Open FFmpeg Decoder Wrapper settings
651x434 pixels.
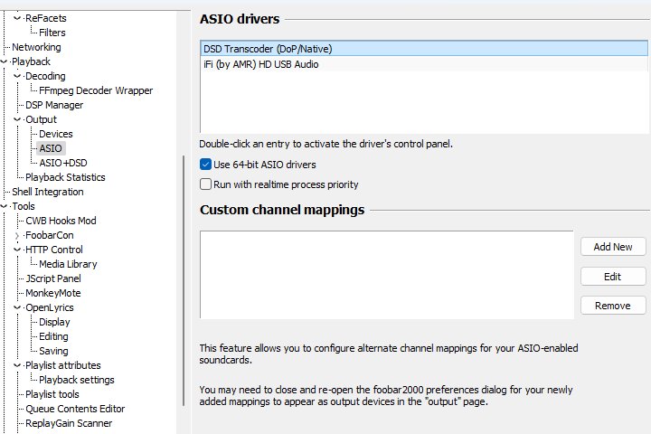[96, 90]
